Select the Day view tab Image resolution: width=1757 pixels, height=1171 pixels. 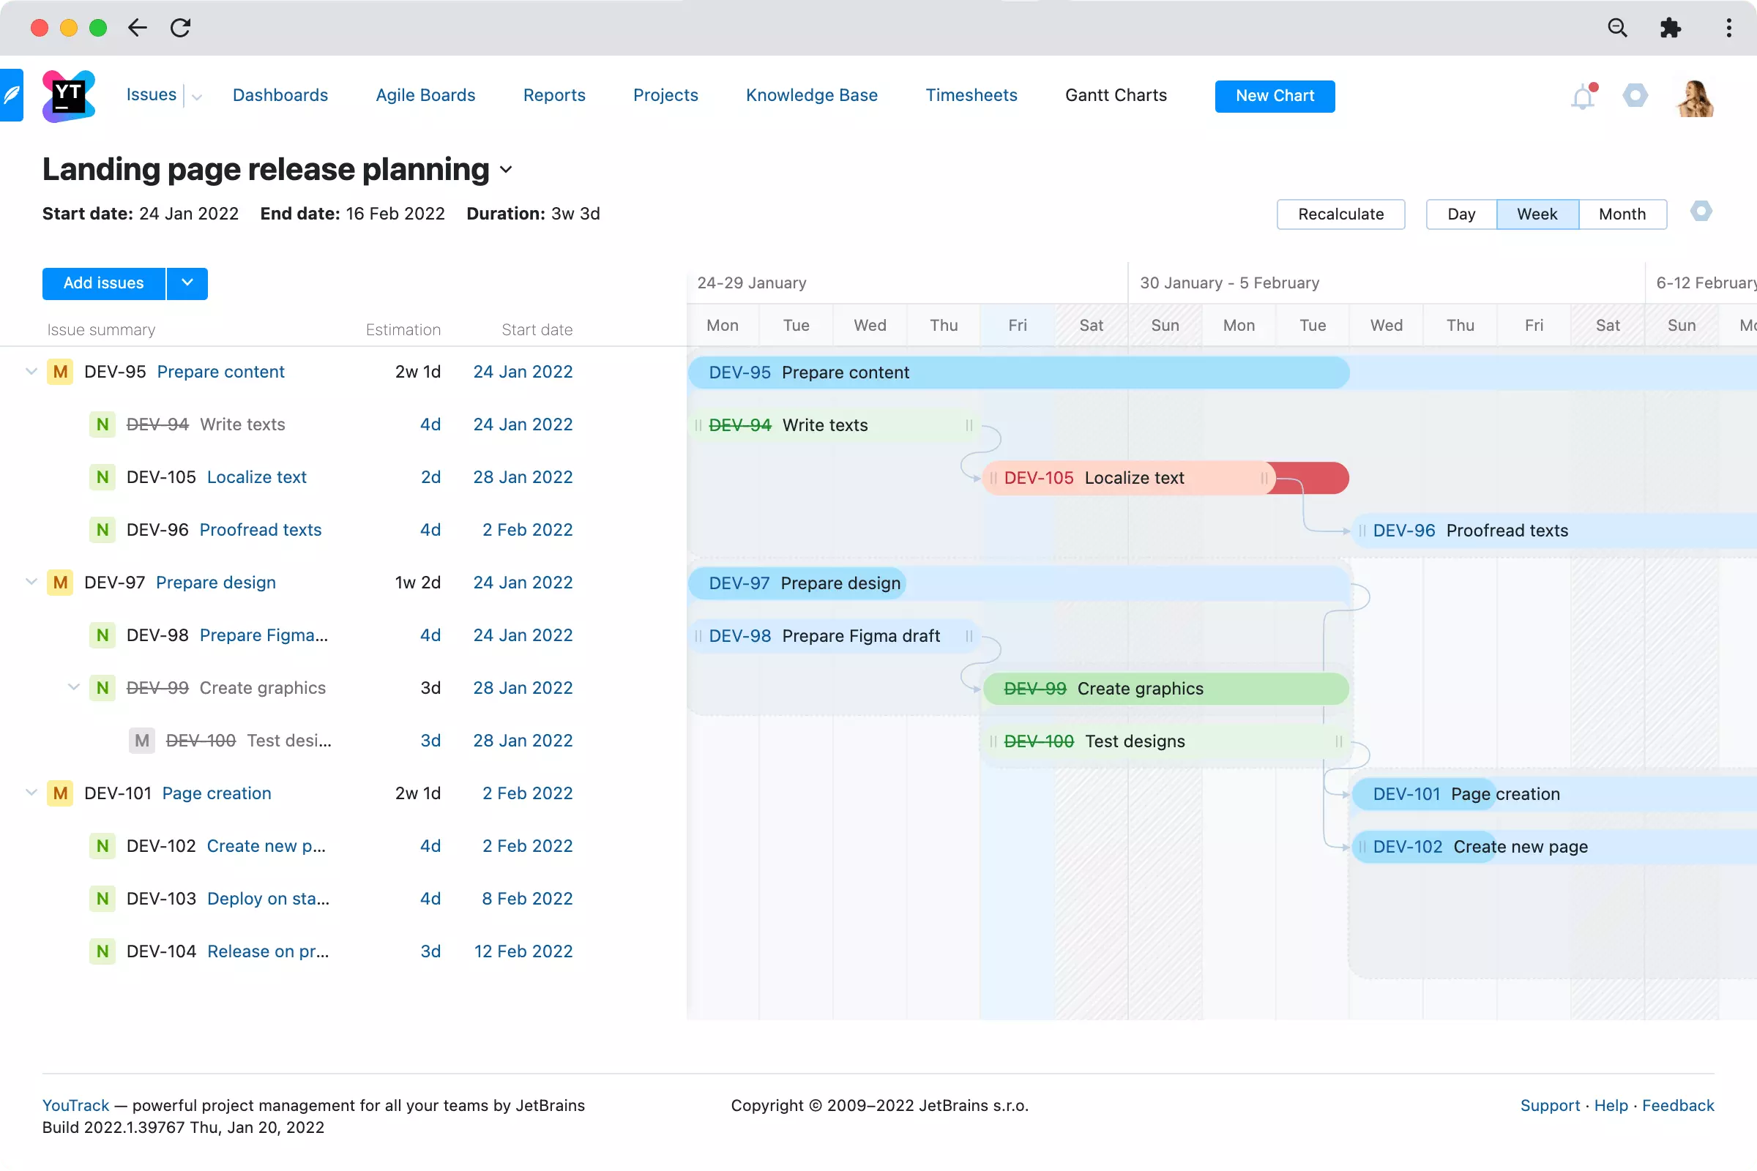tap(1461, 214)
